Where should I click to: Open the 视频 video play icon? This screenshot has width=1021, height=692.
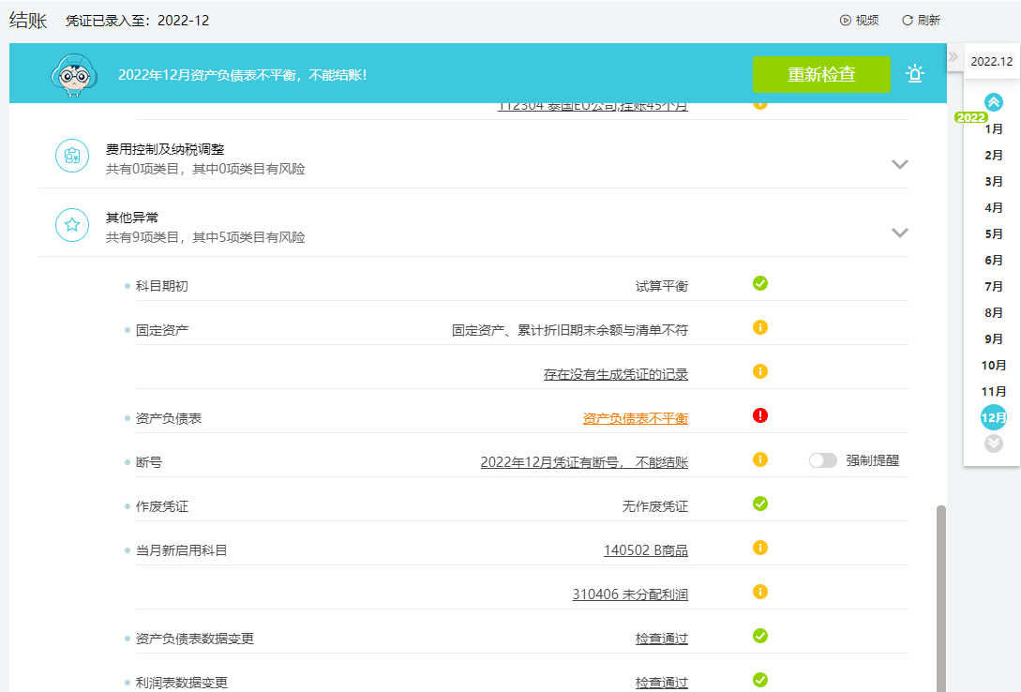tap(845, 21)
